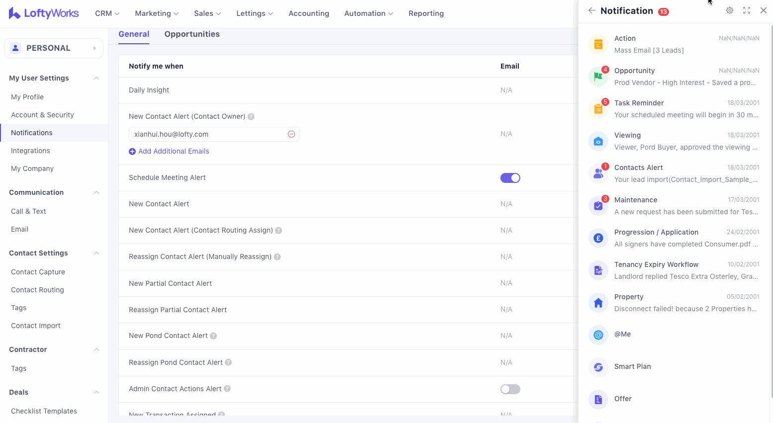Viewport: 773px width, 423px height.
Task: Collapse the Contact Settings section
Action: point(97,253)
